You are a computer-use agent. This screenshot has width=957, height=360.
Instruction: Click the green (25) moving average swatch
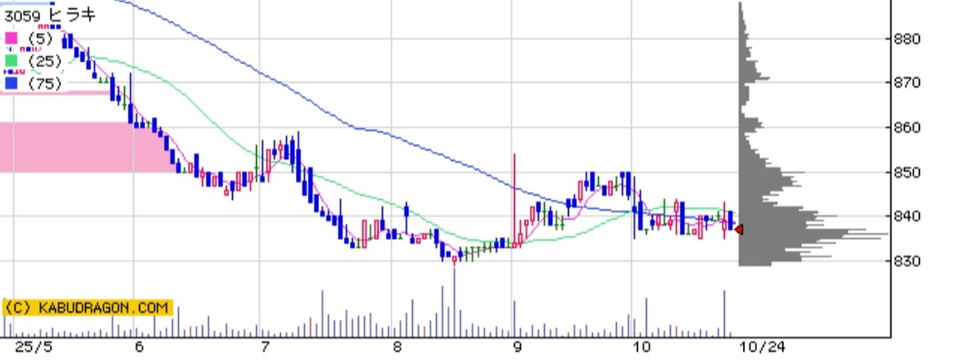(12, 61)
